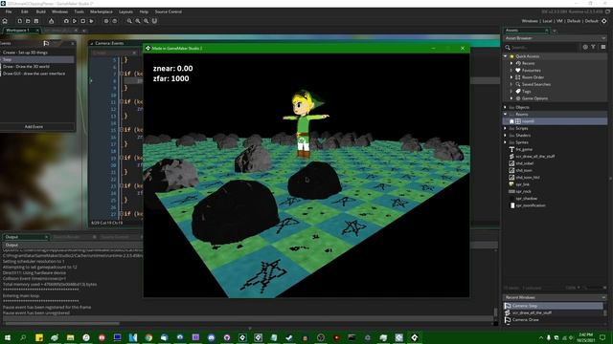Viewport: 613px width, 344px height.
Task: Select the Step event row
Action: tap(37, 59)
